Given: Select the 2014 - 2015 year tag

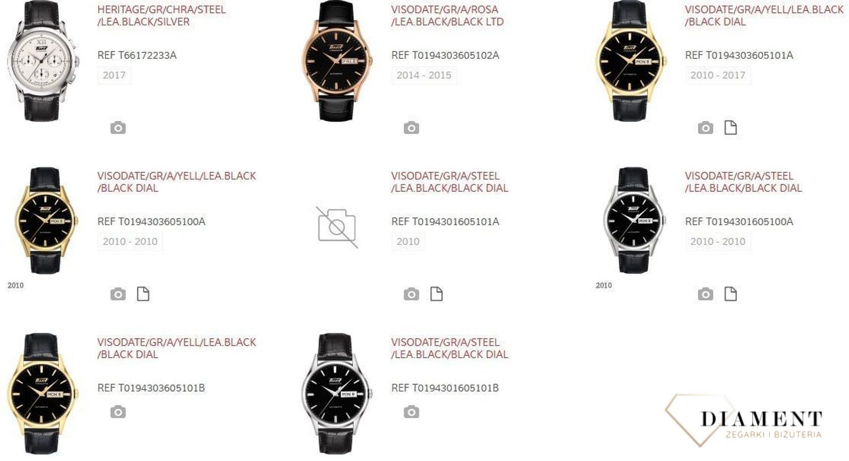Looking at the screenshot, I should coord(424,75).
